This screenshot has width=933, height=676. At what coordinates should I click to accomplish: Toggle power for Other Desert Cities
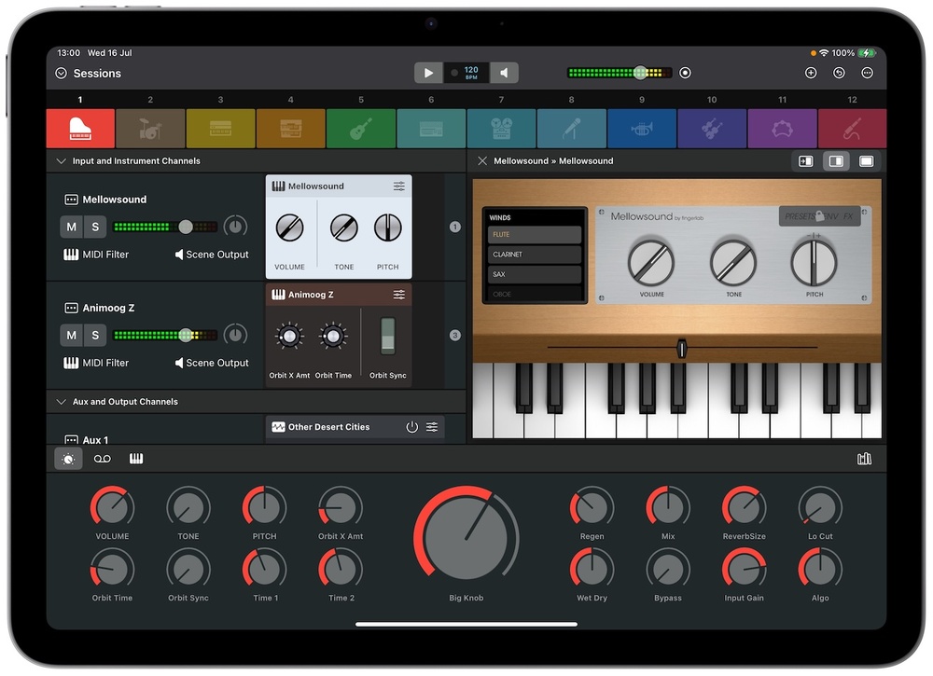[411, 427]
